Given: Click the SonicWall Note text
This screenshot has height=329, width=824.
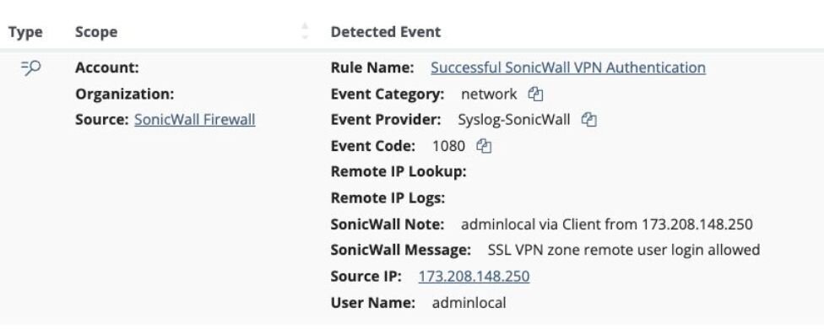Looking at the screenshot, I should coord(607,224).
